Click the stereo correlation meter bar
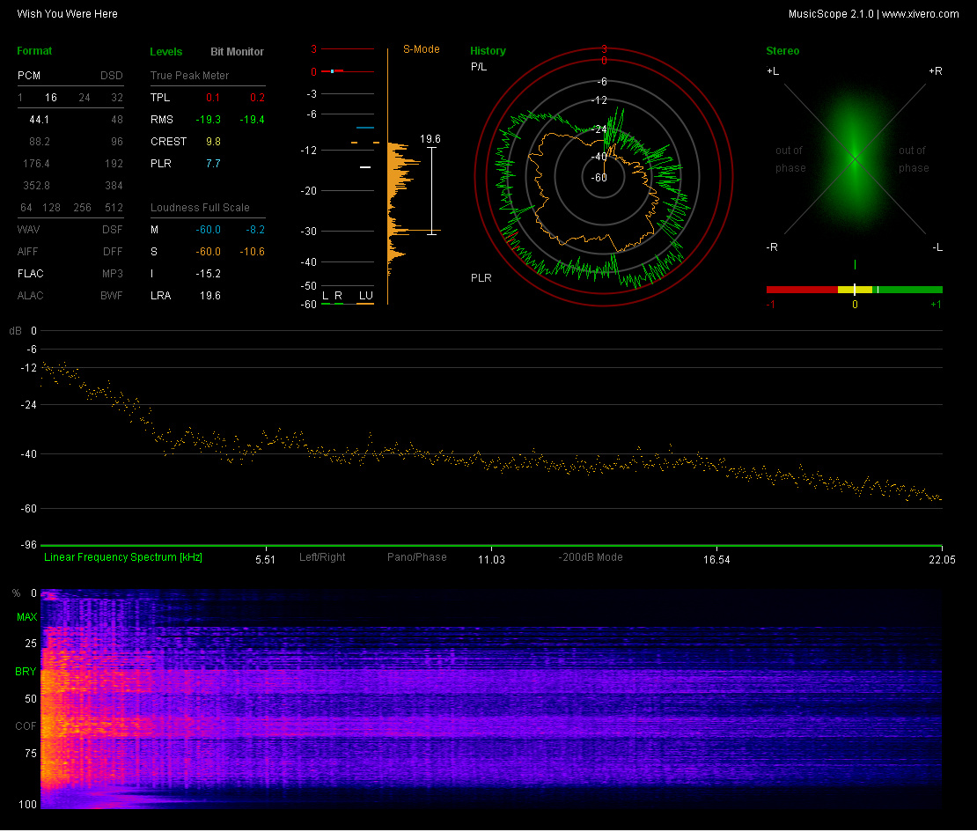This screenshot has width=977, height=832. [x=854, y=289]
